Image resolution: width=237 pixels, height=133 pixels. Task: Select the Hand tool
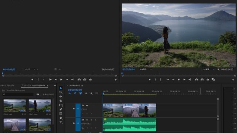click(61, 118)
